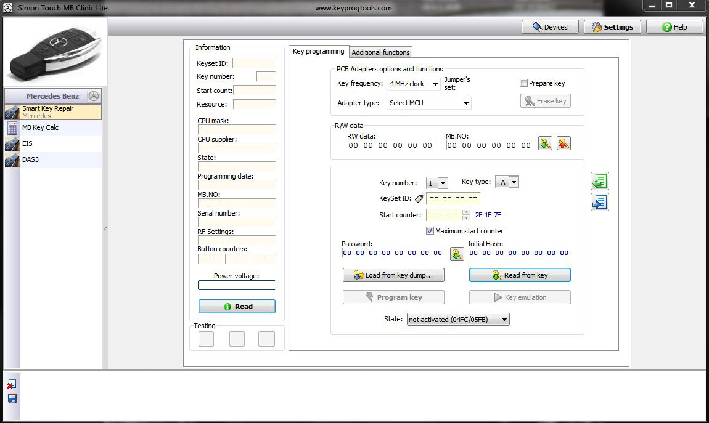The width and height of the screenshot is (709, 423).
Task: Open the State dropdown
Action: [458, 320]
